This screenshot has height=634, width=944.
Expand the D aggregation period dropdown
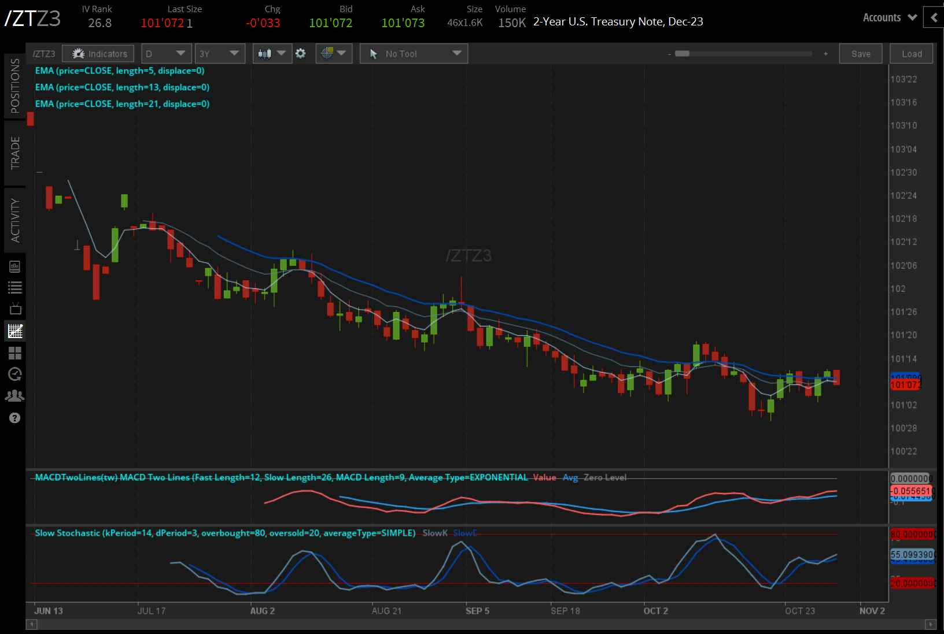pos(166,54)
